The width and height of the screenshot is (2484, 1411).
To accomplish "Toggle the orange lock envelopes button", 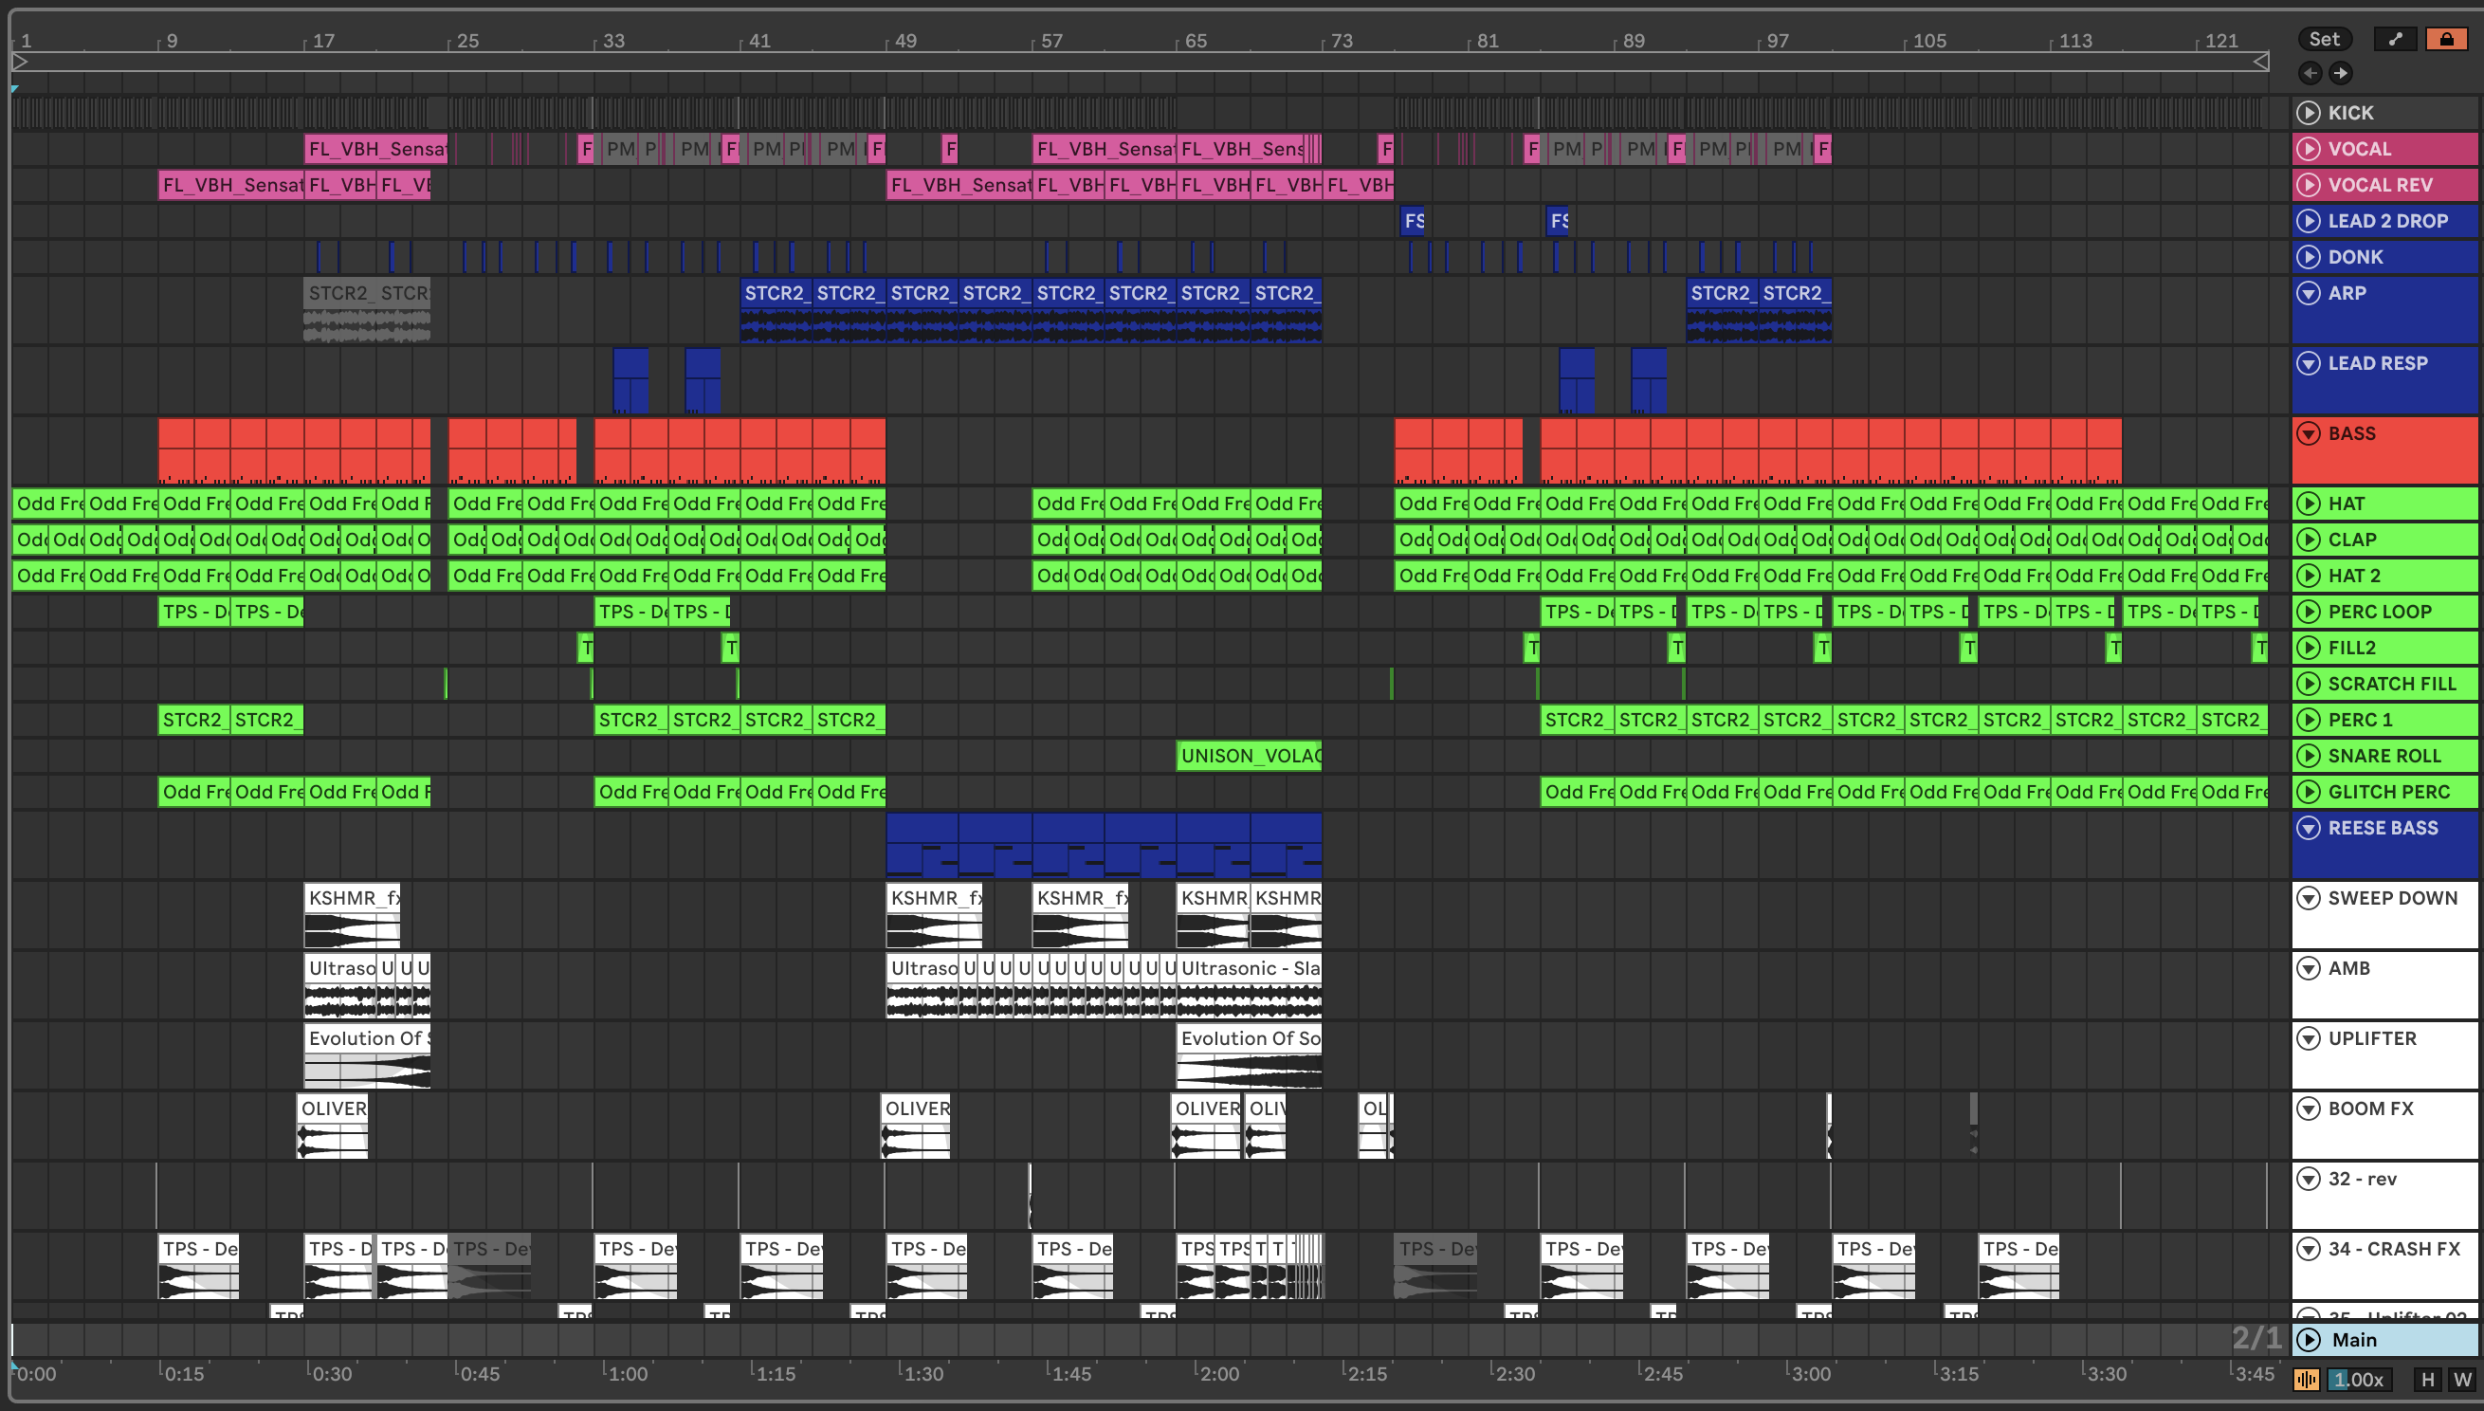I will (x=2446, y=39).
